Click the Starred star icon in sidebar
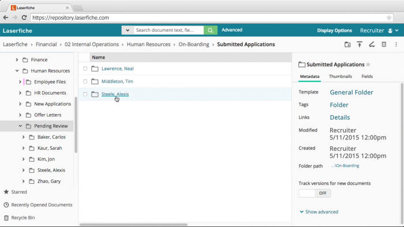Viewport: 404px width, 227px height. coord(6,192)
